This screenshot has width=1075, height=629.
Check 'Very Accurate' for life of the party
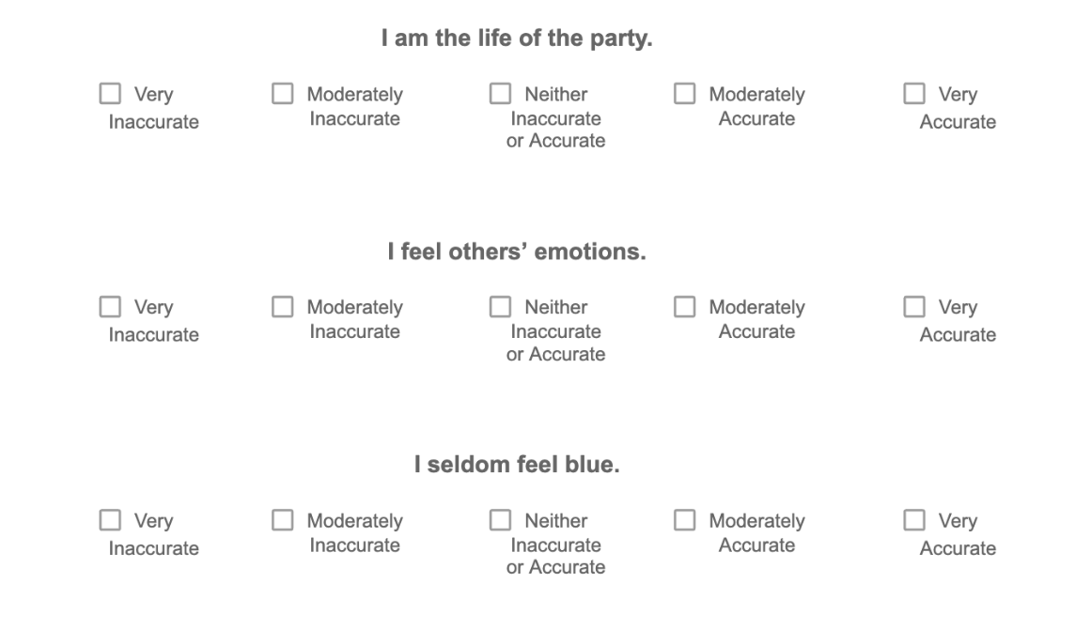coord(914,94)
